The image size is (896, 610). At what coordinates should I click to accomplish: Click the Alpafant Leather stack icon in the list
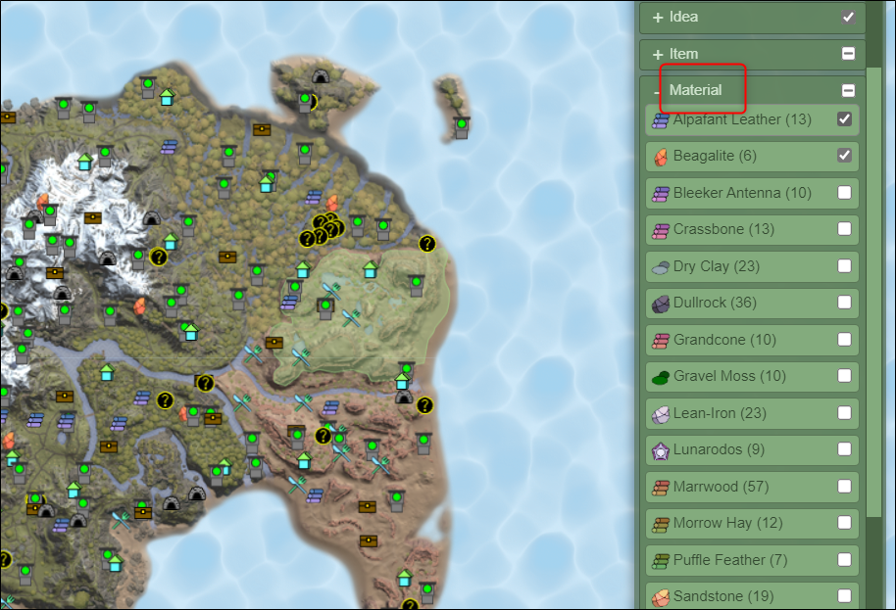tap(661, 120)
